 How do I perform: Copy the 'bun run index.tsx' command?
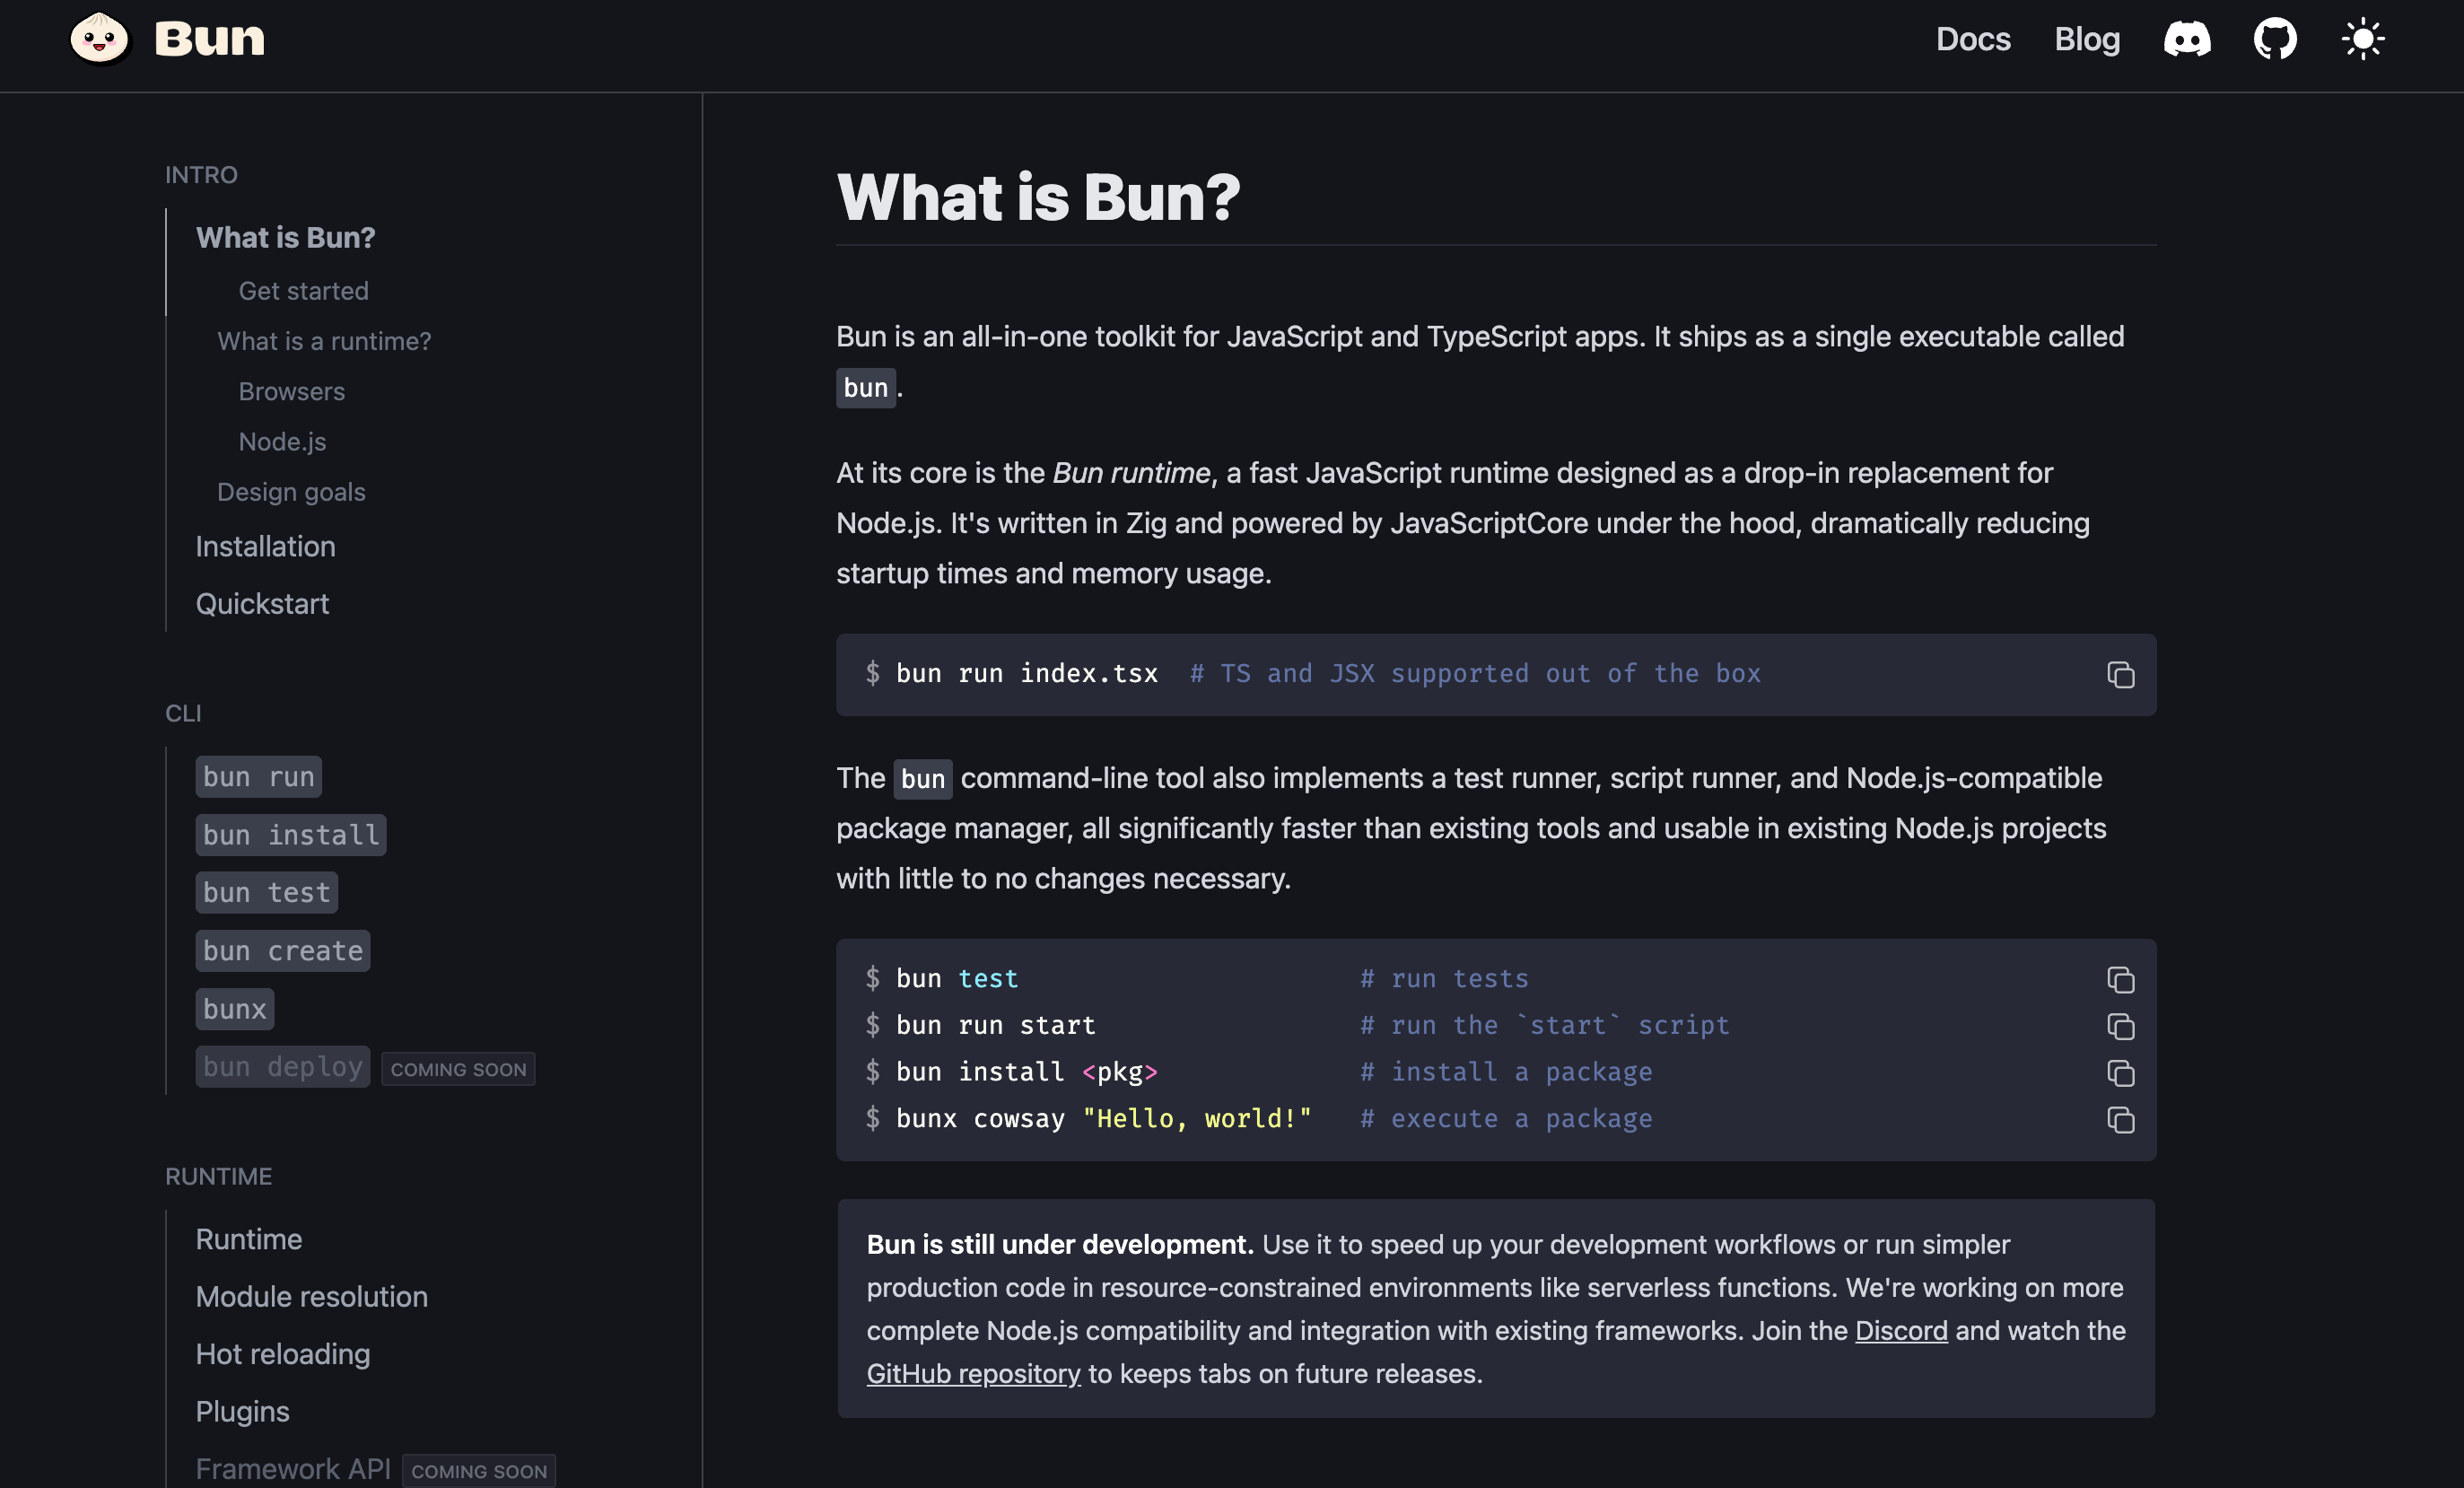click(x=2120, y=675)
